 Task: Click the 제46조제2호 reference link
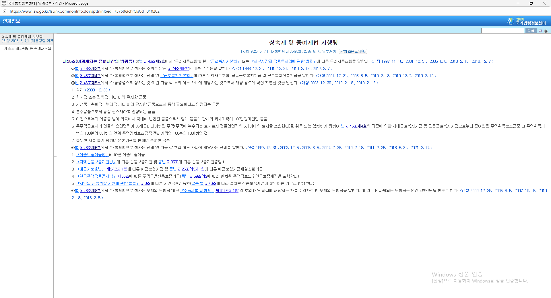[154, 61]
